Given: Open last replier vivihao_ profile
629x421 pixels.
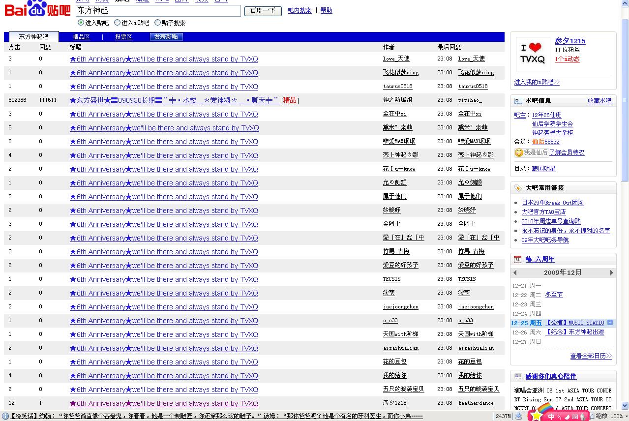Looking at the screenshot, I should 470,100.
